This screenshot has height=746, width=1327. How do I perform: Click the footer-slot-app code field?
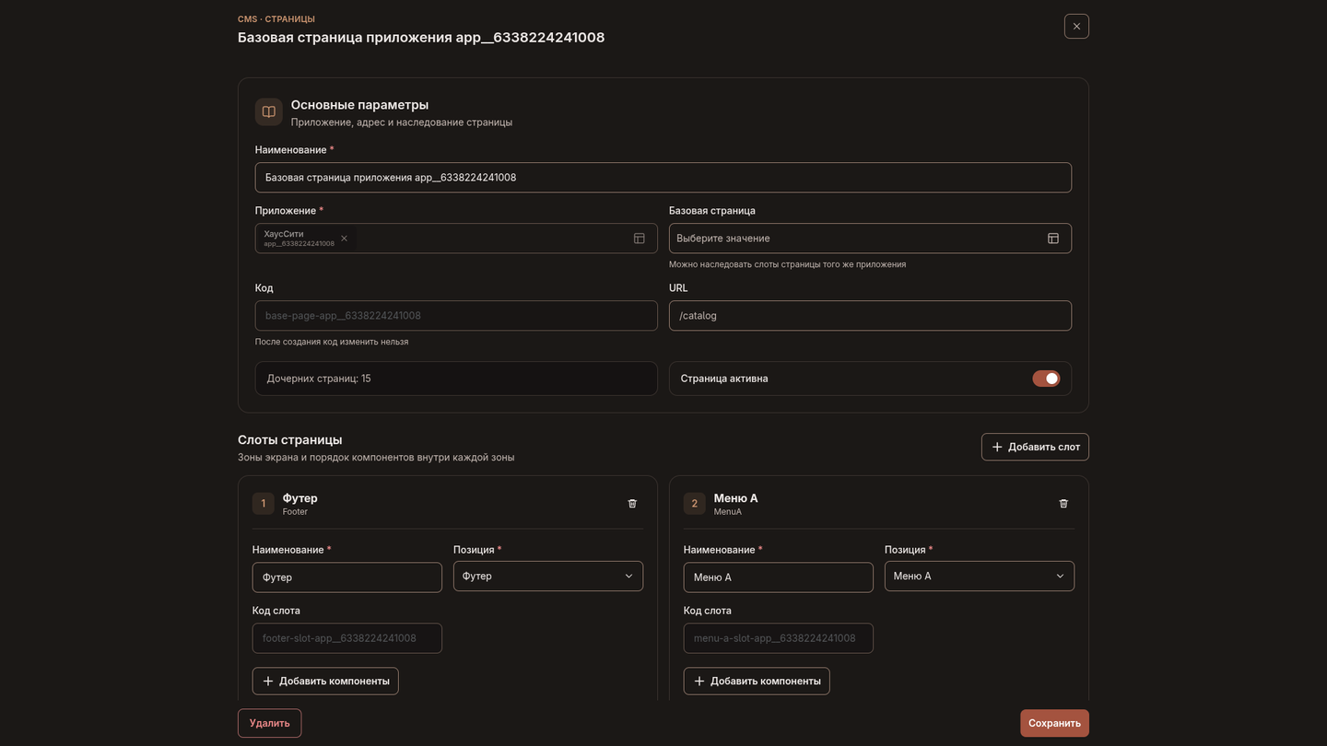click(347, 638)
